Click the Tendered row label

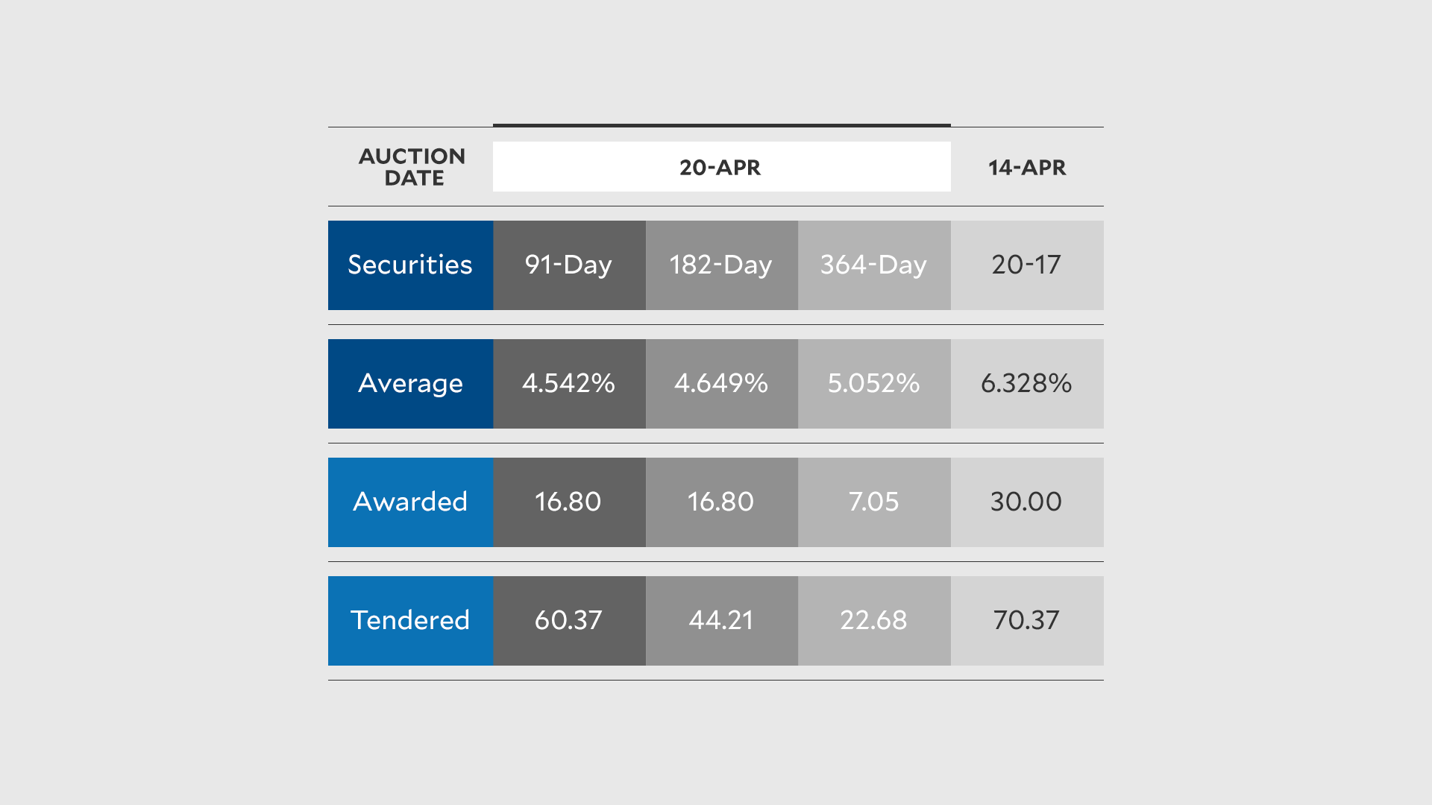pyautogui.click(x=410, y=621)
